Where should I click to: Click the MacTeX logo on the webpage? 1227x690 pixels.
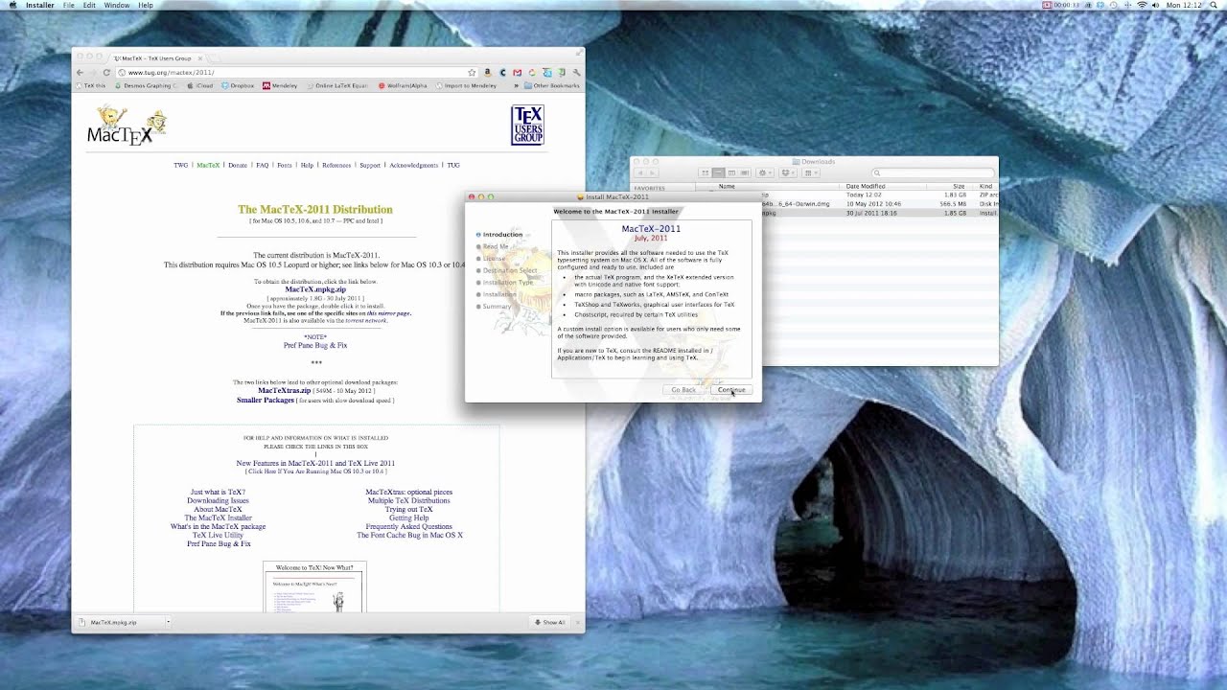point(127,126)
